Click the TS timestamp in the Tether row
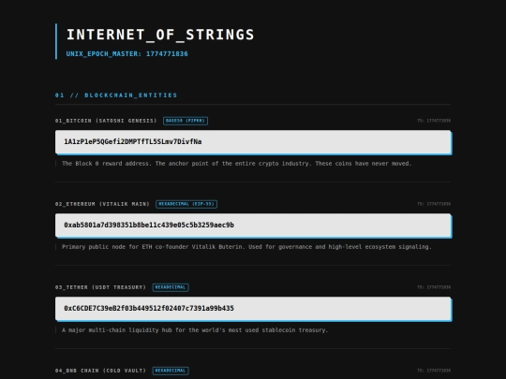 click(x=434, y=287)
